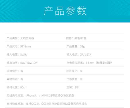Select the 无线充电标准 iPhoneX row

point(40,95)
